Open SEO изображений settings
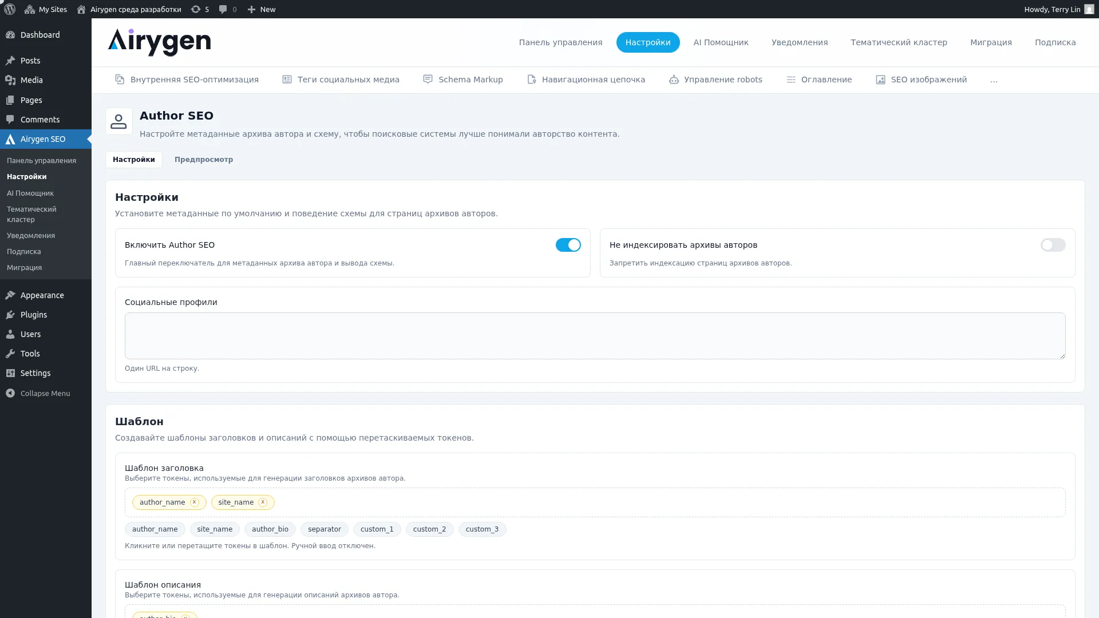Screen dimensions: 1099x618 click(x=921, y=80)
